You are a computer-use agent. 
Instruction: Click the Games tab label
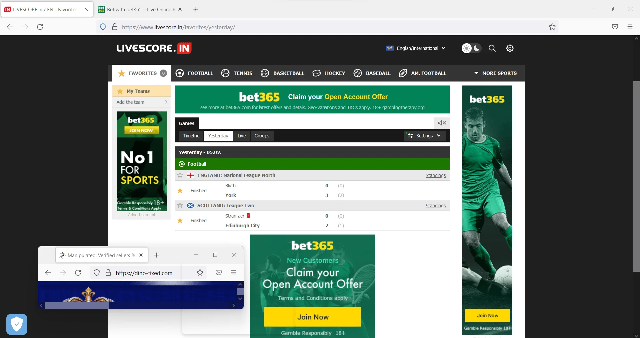(187, 123)
